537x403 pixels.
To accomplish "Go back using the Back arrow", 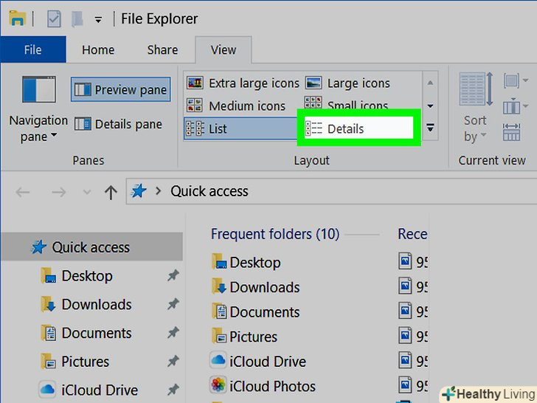I will pos(23,192).
